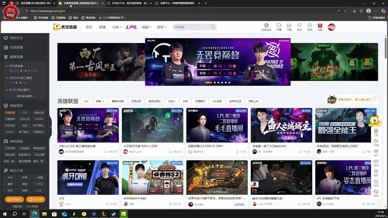Switch to the 金铲铲之战 filter
Image resolution: width=388 pixels, height=218 pixels.
pyautogui.click(x=235, y=101)
